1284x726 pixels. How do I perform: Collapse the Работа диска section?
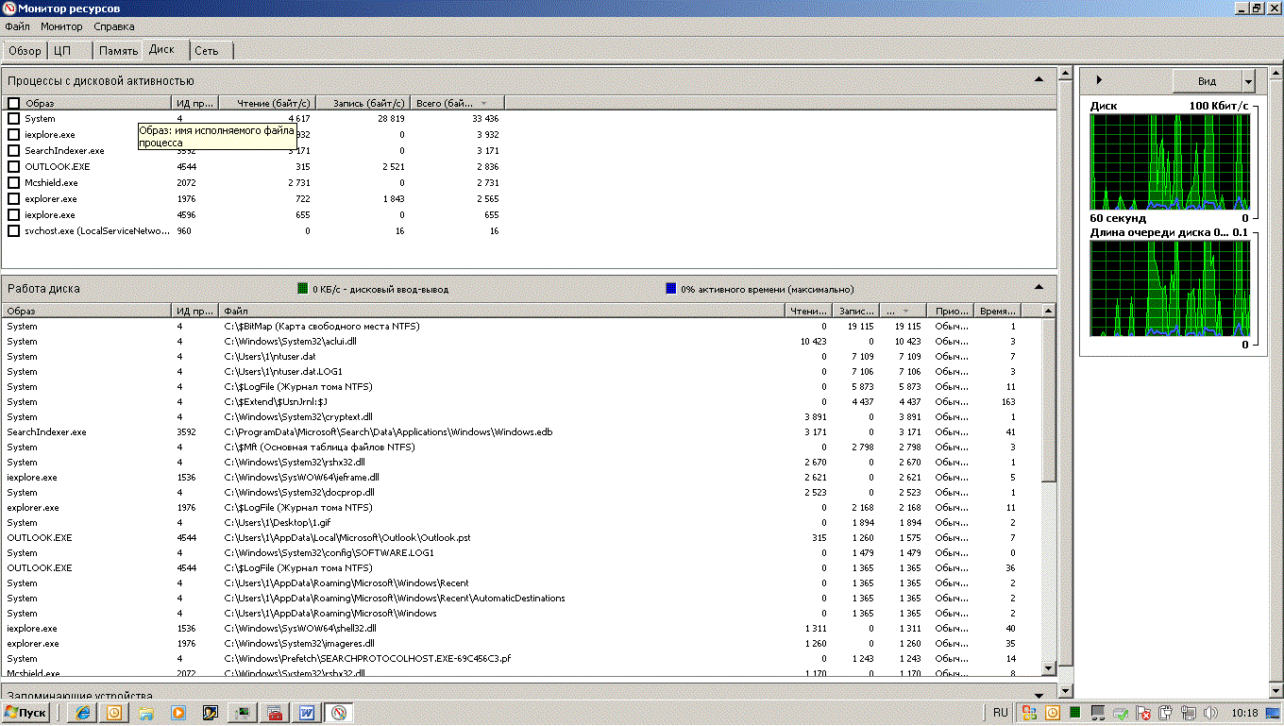coord(1039,288)
